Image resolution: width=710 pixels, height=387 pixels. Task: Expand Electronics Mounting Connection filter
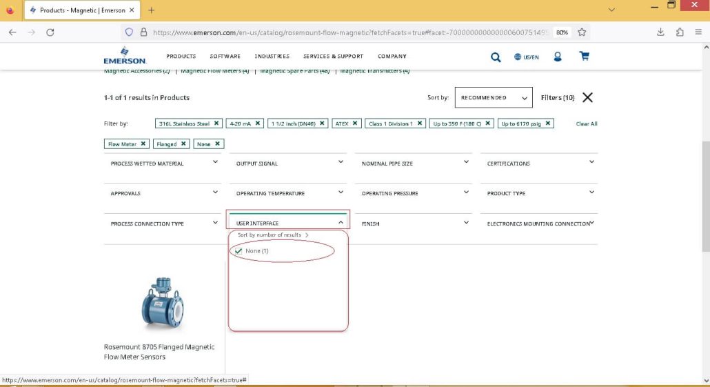[539, 224]
